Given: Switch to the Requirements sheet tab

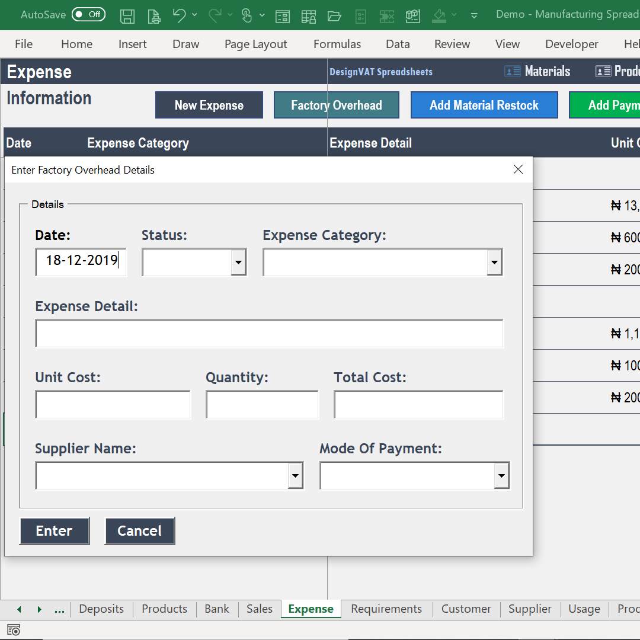Looking at the screenshot, I should point(386,609).
